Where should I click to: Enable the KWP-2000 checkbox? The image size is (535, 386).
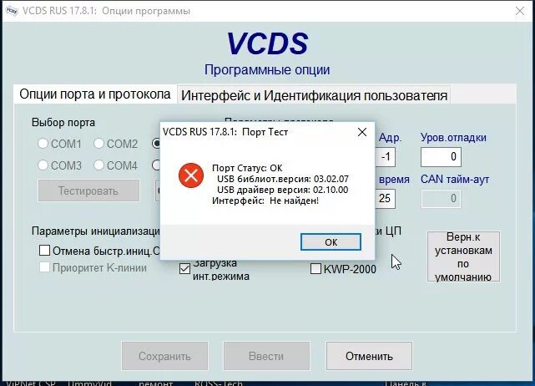pos(315,269)
